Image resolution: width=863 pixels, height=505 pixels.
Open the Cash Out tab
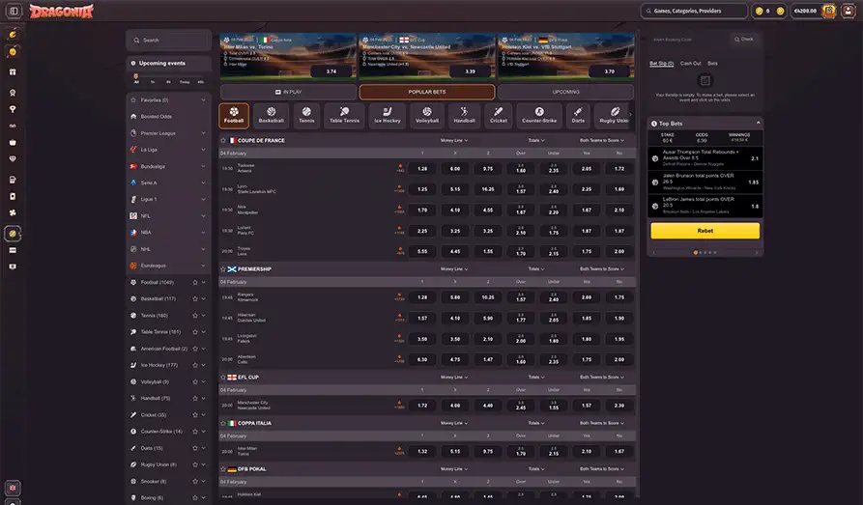[690, 64]
